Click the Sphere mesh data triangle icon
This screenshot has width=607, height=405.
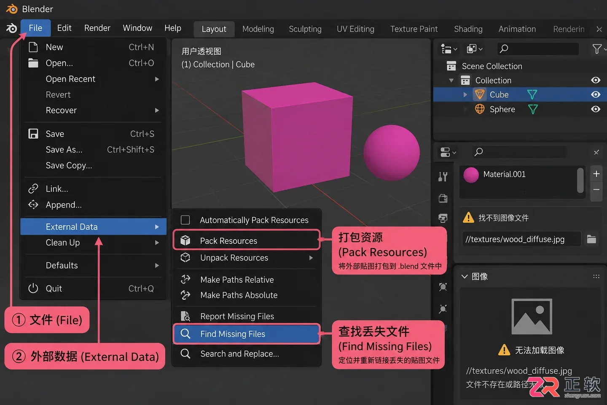click(x=533, y=110)
